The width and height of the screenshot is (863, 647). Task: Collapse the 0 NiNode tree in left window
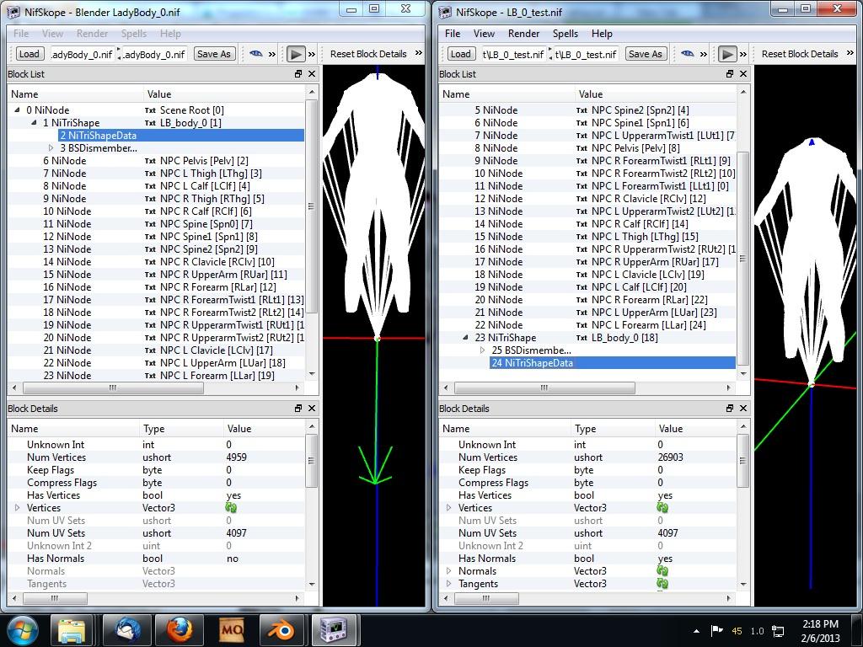pyautogui.click(x=17, y=110)
